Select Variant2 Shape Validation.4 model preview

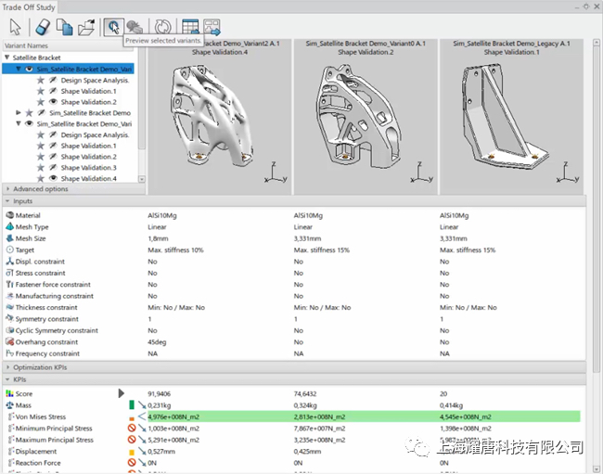click(220, 117)
